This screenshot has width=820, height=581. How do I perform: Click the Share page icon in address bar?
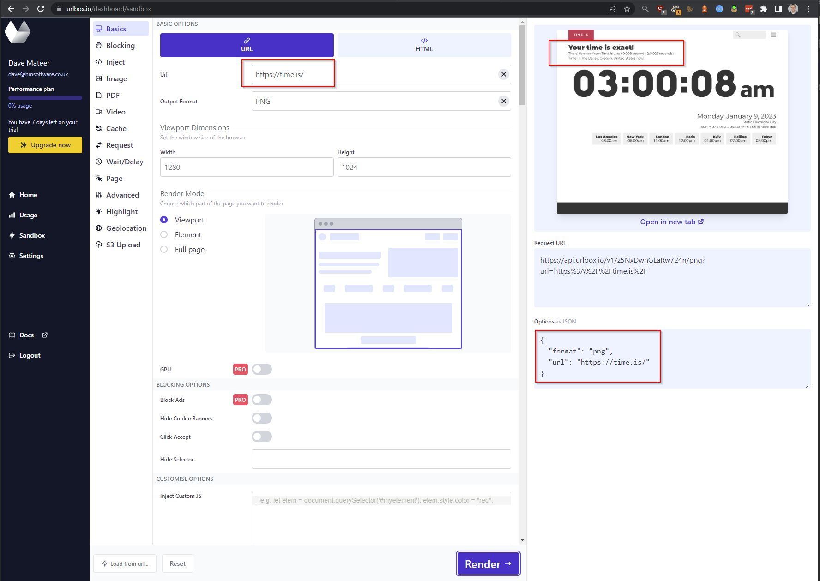click(612, 9)
